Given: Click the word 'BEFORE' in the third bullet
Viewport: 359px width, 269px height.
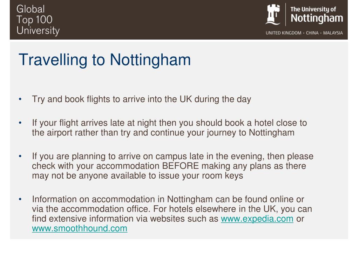Looking at the screenshot, I should pos(181,166).
